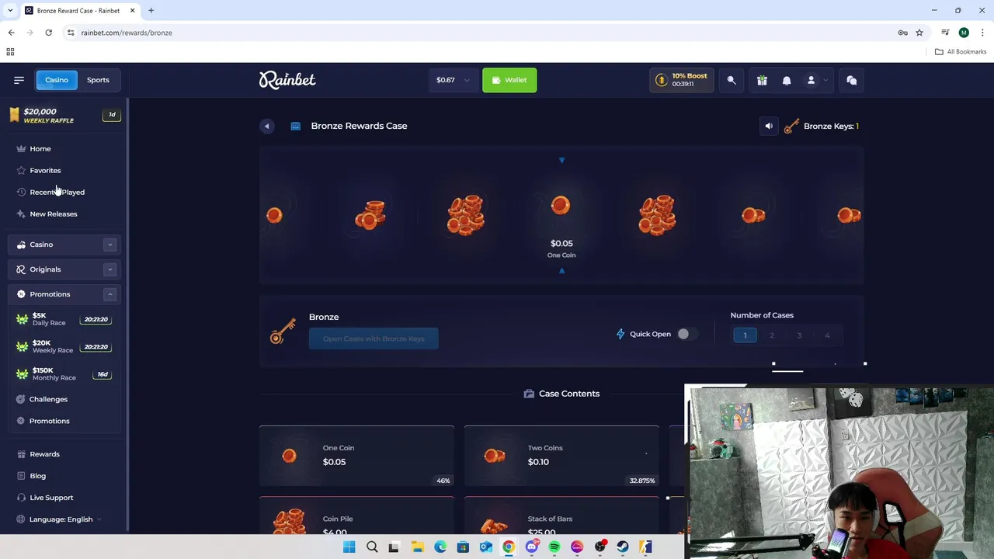Viewport: 994px width, 559px height.
Task: Select 1 for Number of Cases
Action: pos(745,335)
